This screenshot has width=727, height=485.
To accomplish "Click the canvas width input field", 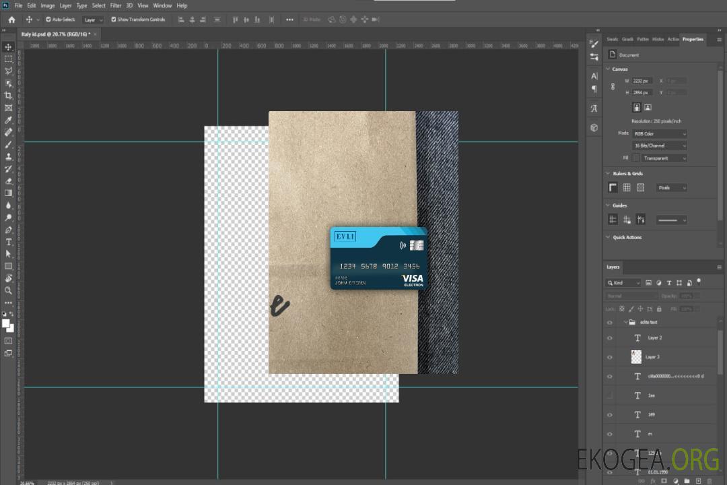I will point(642,81).
